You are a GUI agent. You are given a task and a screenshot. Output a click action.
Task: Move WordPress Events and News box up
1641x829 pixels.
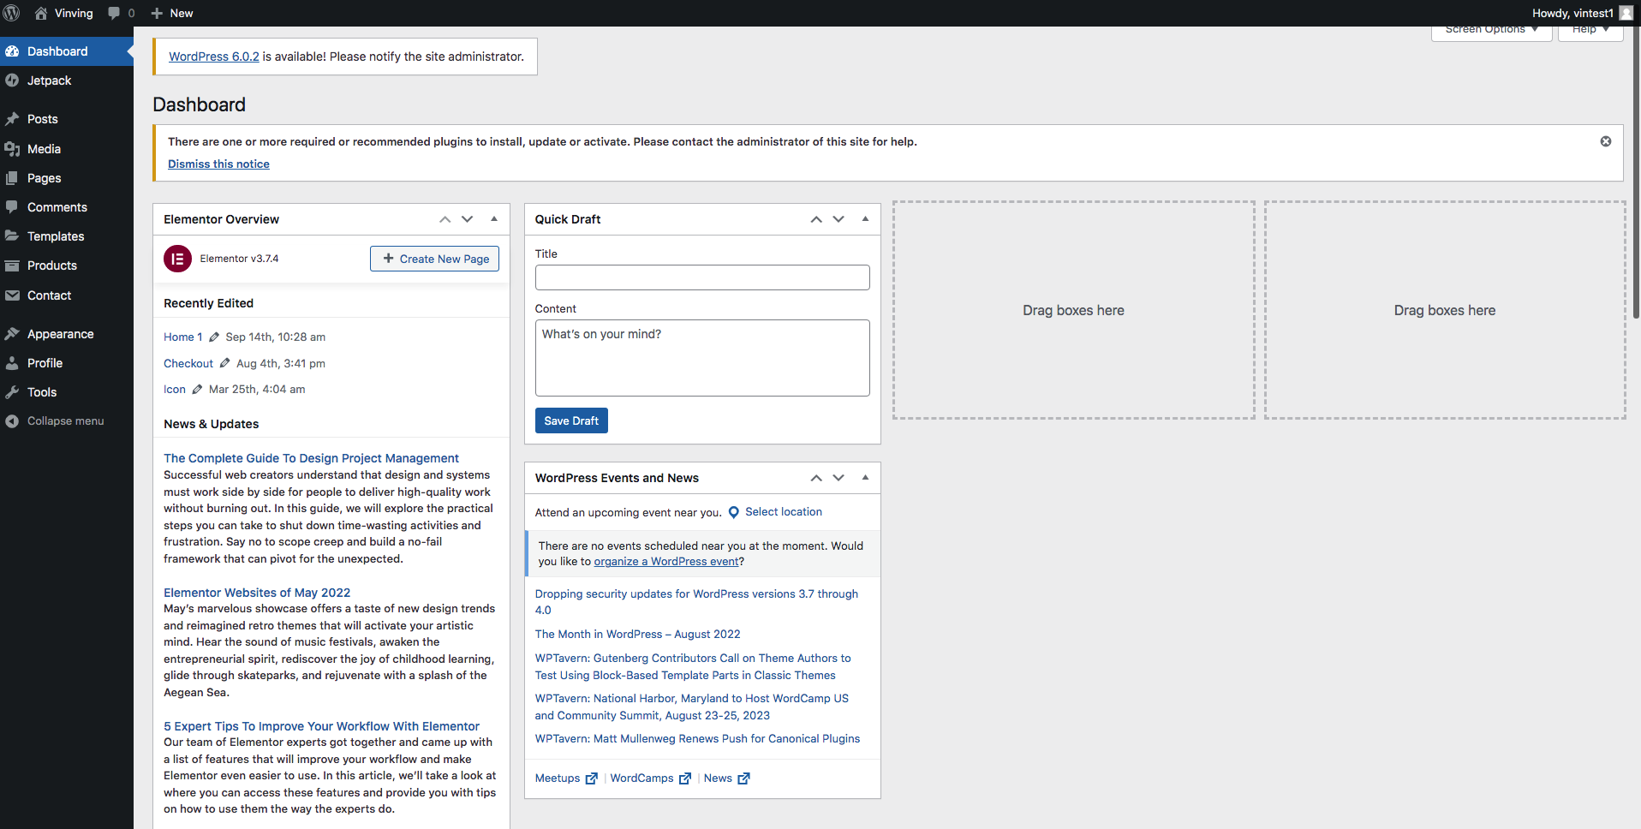pyautogui.click(x=816, y=478)
